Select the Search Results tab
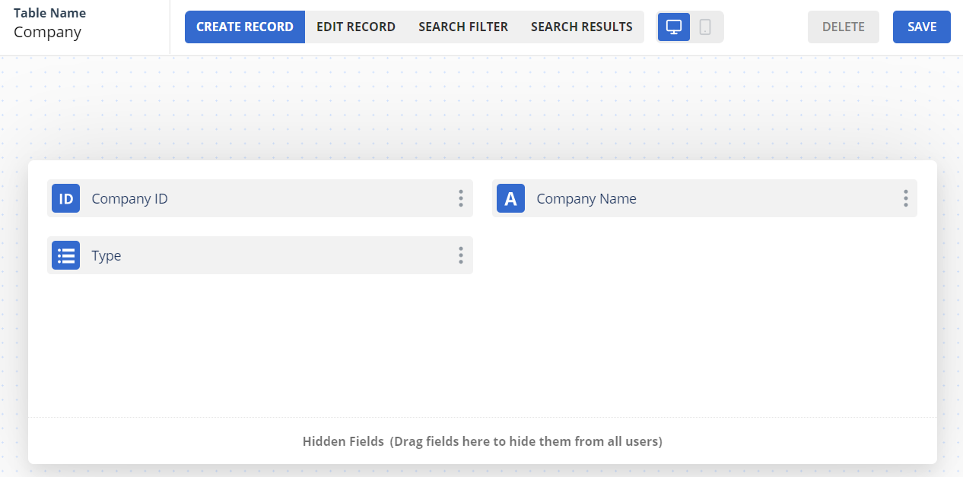Viewport: 963px width, 477px height. click(x=581, y=27)
